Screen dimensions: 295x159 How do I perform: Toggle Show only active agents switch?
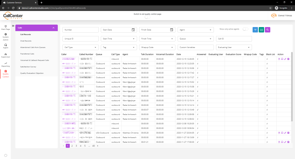245,29
